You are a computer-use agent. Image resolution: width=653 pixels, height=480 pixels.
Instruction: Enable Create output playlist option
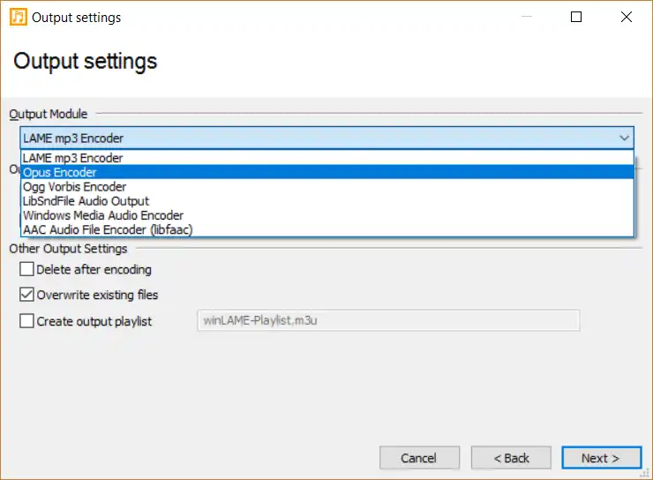(27, 321)
